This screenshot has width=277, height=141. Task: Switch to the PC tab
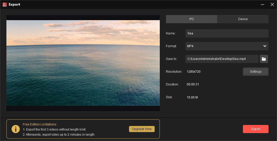[192, 19]
